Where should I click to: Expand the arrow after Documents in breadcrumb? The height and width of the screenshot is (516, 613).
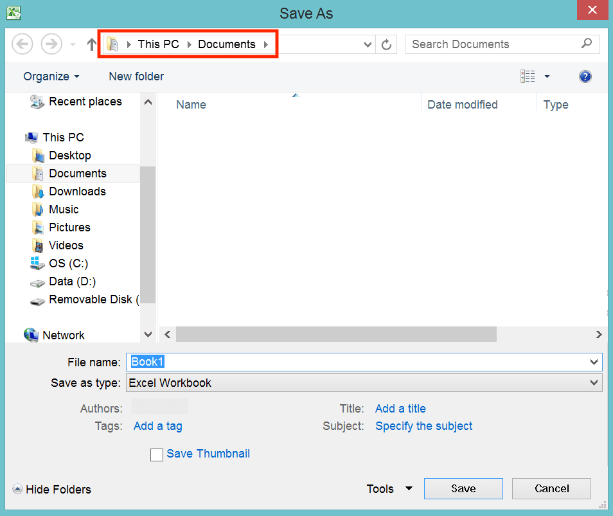266,44
